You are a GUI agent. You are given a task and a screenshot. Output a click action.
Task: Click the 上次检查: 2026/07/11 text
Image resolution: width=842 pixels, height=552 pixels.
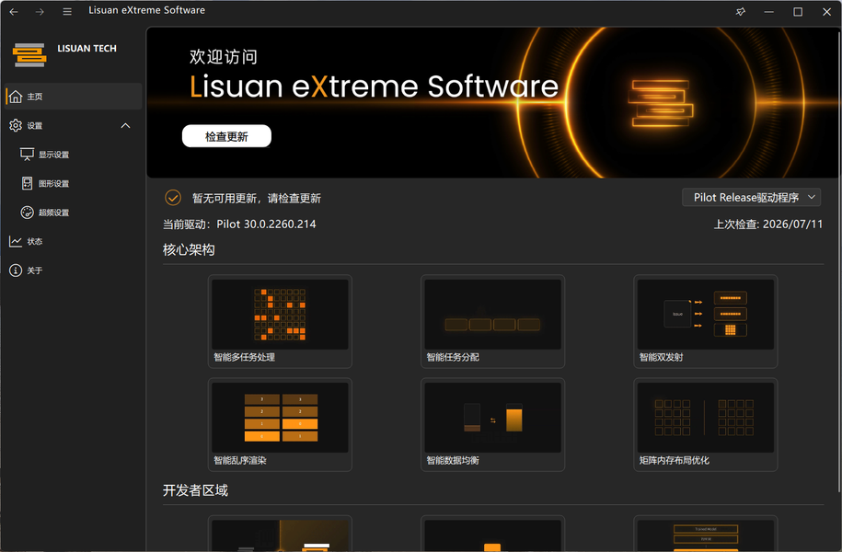tap(767, 224)
